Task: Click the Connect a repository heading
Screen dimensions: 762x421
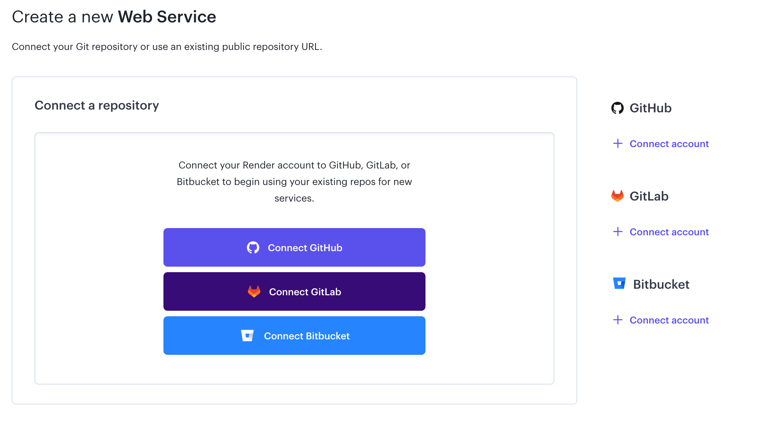Action: click(x=97, y=105)
